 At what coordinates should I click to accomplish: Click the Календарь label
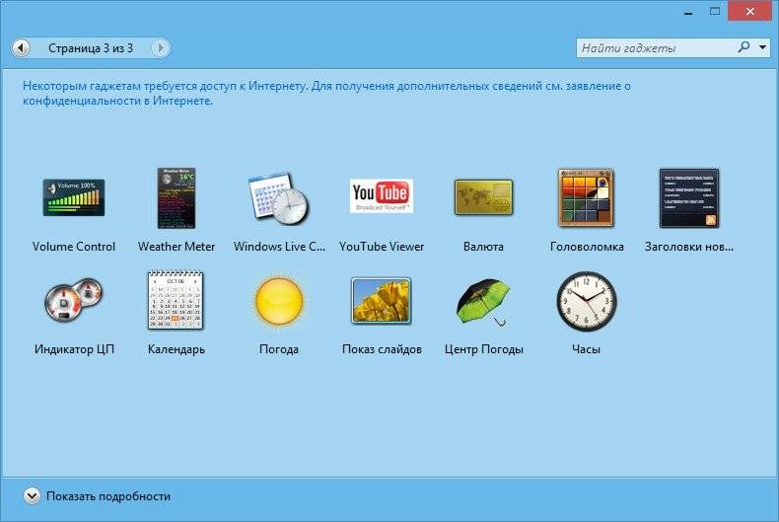(x=177, y=349)
